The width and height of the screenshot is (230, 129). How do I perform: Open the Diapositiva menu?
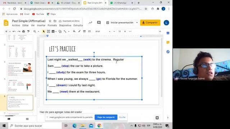[x=65, y=25]
